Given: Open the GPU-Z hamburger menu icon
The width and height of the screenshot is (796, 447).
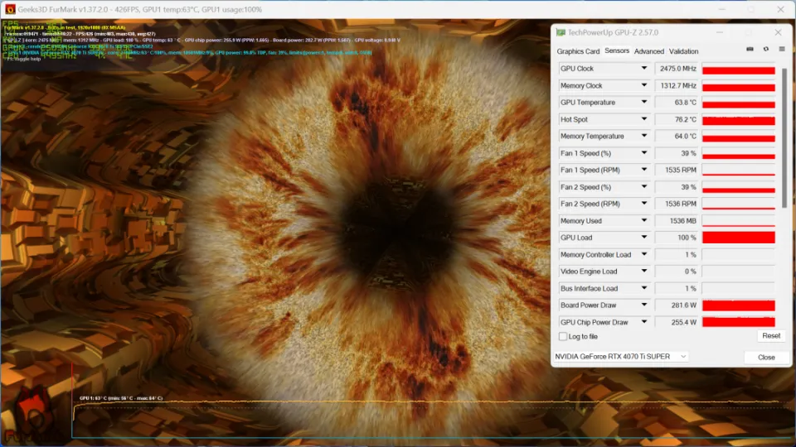Looking at the screenshot, I should point(782,49).
